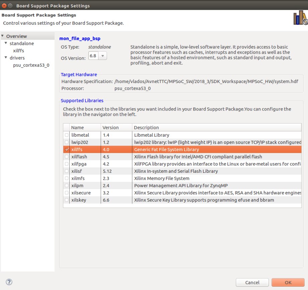Click the xilpm name cell

click(77, 186)
